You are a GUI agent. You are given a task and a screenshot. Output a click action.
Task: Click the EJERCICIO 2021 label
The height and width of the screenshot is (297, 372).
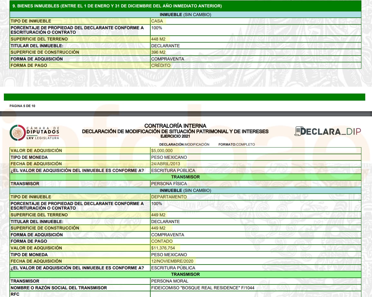[x=175, y=136]
